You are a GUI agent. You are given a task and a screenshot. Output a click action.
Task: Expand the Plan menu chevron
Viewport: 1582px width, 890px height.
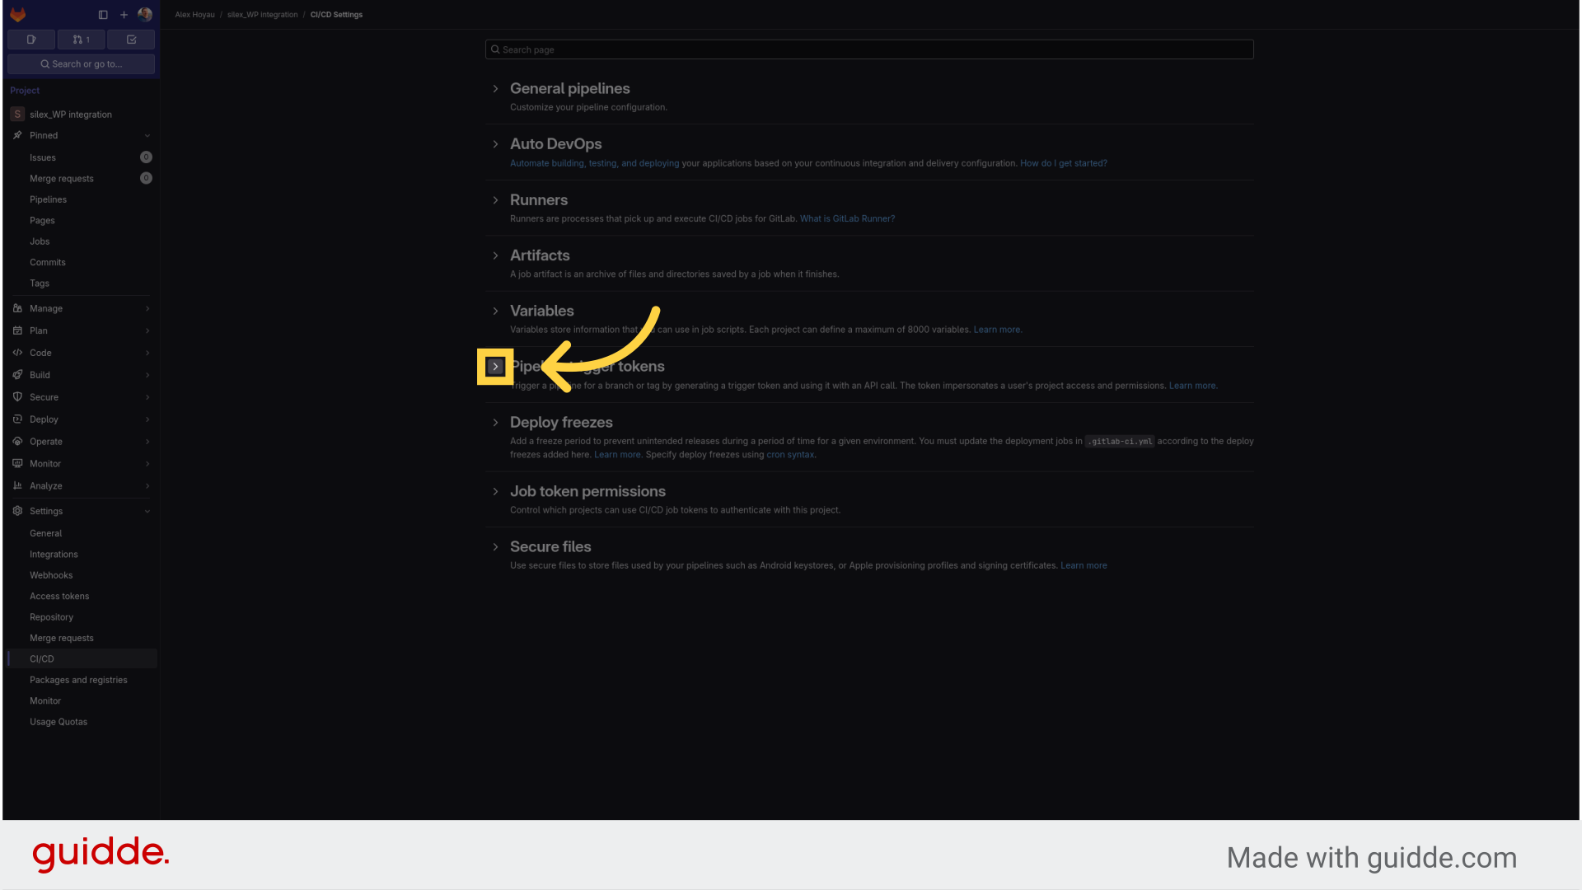tap(147, 331)
